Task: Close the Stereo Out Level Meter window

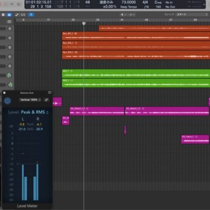Action: [4, 93]
